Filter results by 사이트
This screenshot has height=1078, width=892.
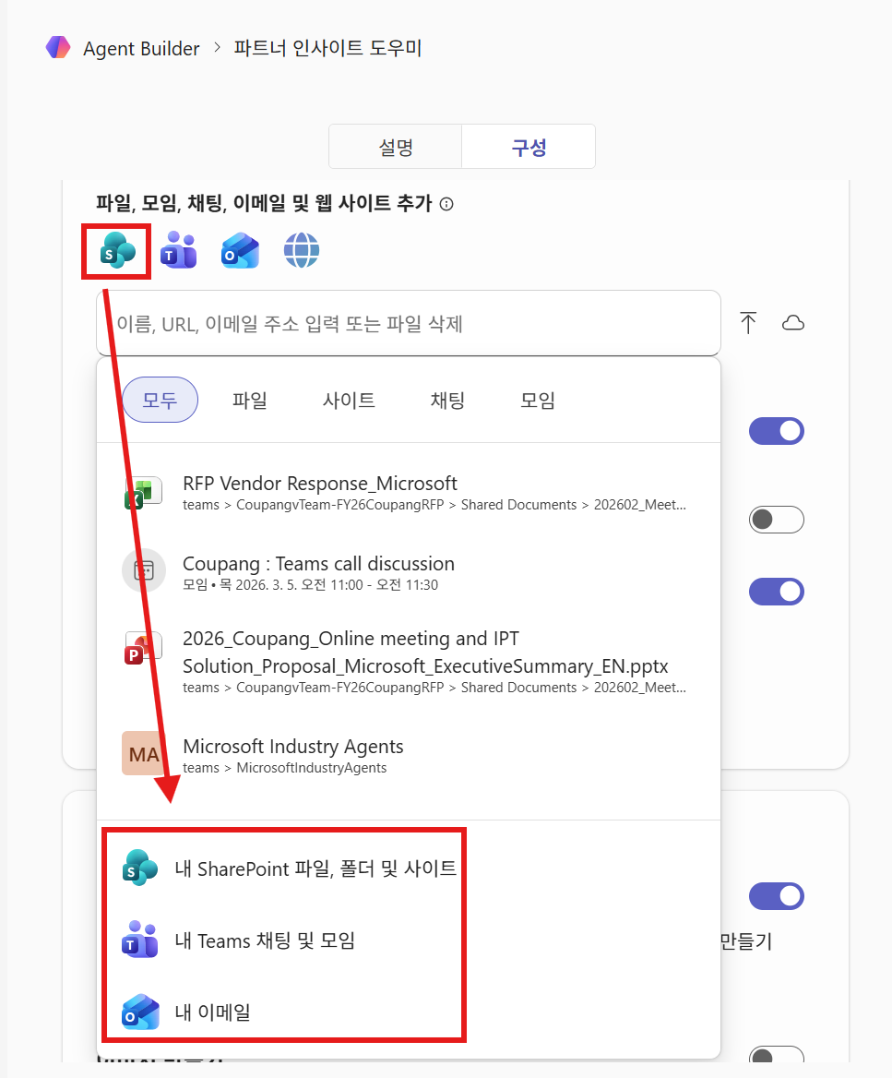click(x=349, y=400)
